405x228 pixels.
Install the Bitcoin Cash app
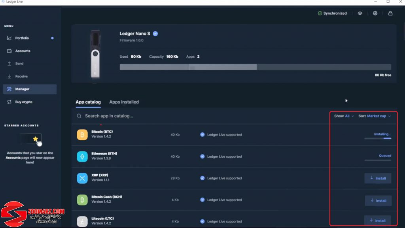coord(378,200)
